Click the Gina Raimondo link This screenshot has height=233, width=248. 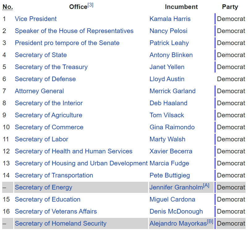point(172,127)
